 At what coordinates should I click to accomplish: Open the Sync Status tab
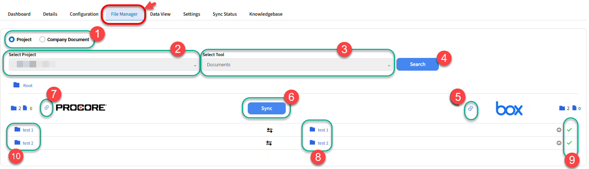pyautogui.click(x=224, y=14)
